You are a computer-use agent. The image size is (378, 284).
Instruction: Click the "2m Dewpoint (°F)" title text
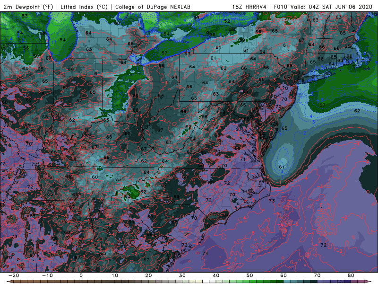click(28, 7)
